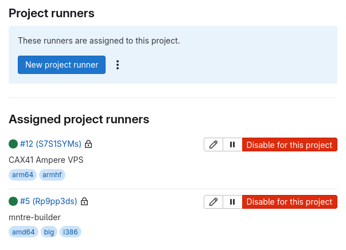
Task: Select the amd64 tag badge
Action: pyautogui.click(x=24, y=232)
